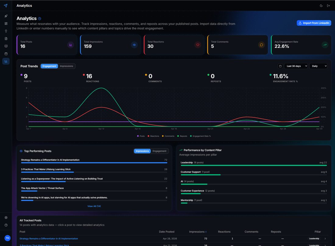This screenshot has width=335, height=246.
Task: Open the date picker calendar icon
Action: (x=280, y=66)
